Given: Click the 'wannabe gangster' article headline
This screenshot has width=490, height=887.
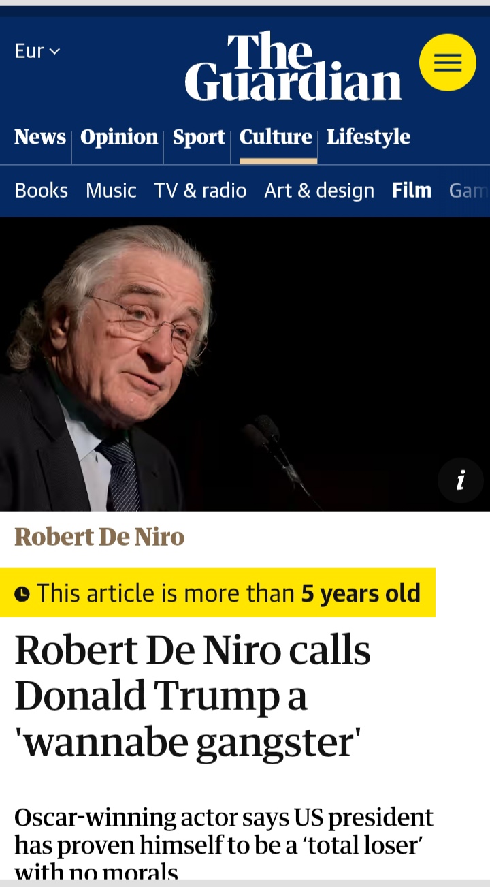Looking at the screenshot, I should pyautogui.click(x=193, y=696).
